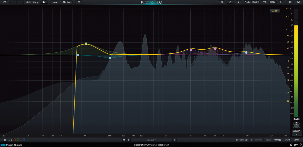Click the yellow gain scale marker on meter

296,20
